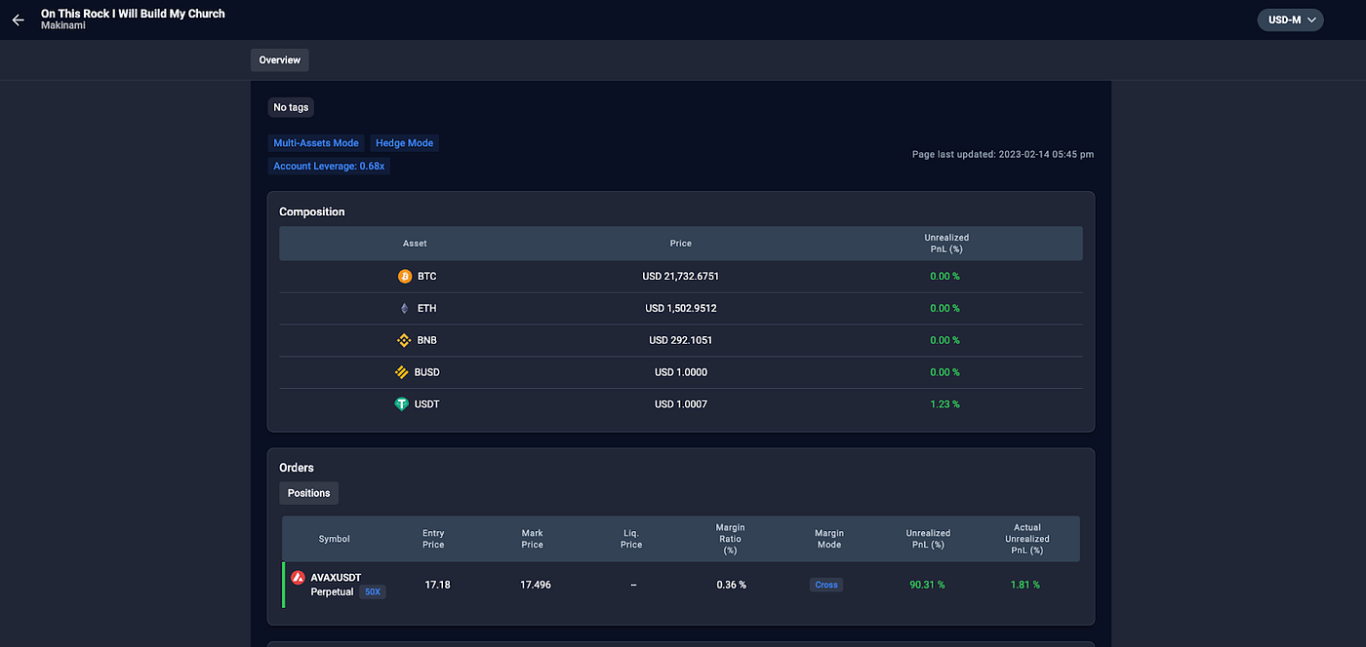The width and height of the screenshot is (1366, 647).
Task: Click the USDT 1.23 % unrealized PnL
Action: pos(944,404)
